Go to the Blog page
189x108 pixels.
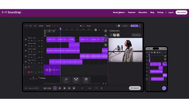(x=152, y=12)
